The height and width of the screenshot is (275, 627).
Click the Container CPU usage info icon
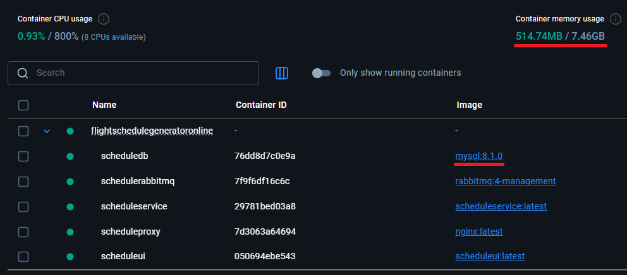coord(104,19)
